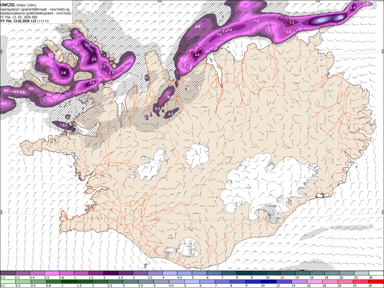384x288 pixels.
Task: Click the 20W longitude label
Action: click(x=160, y=1)
